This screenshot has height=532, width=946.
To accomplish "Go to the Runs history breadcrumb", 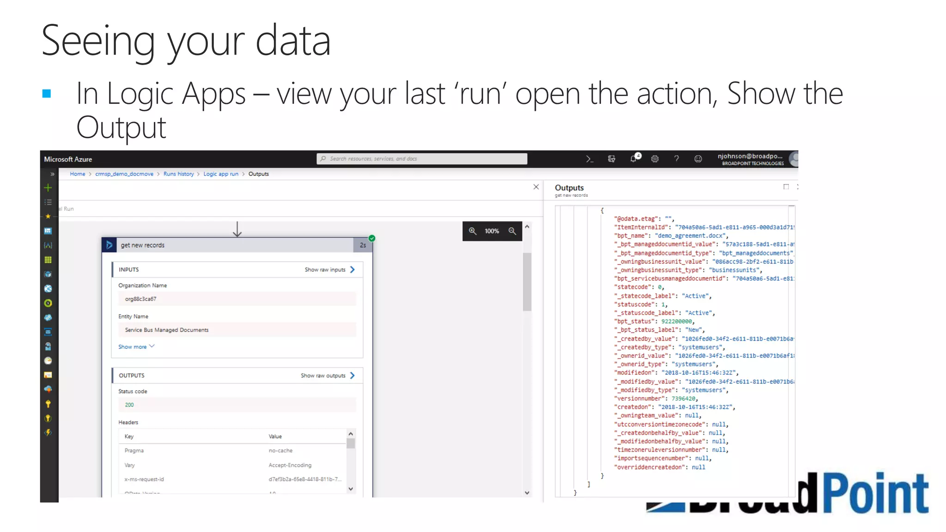I will (x=178, y=174).
